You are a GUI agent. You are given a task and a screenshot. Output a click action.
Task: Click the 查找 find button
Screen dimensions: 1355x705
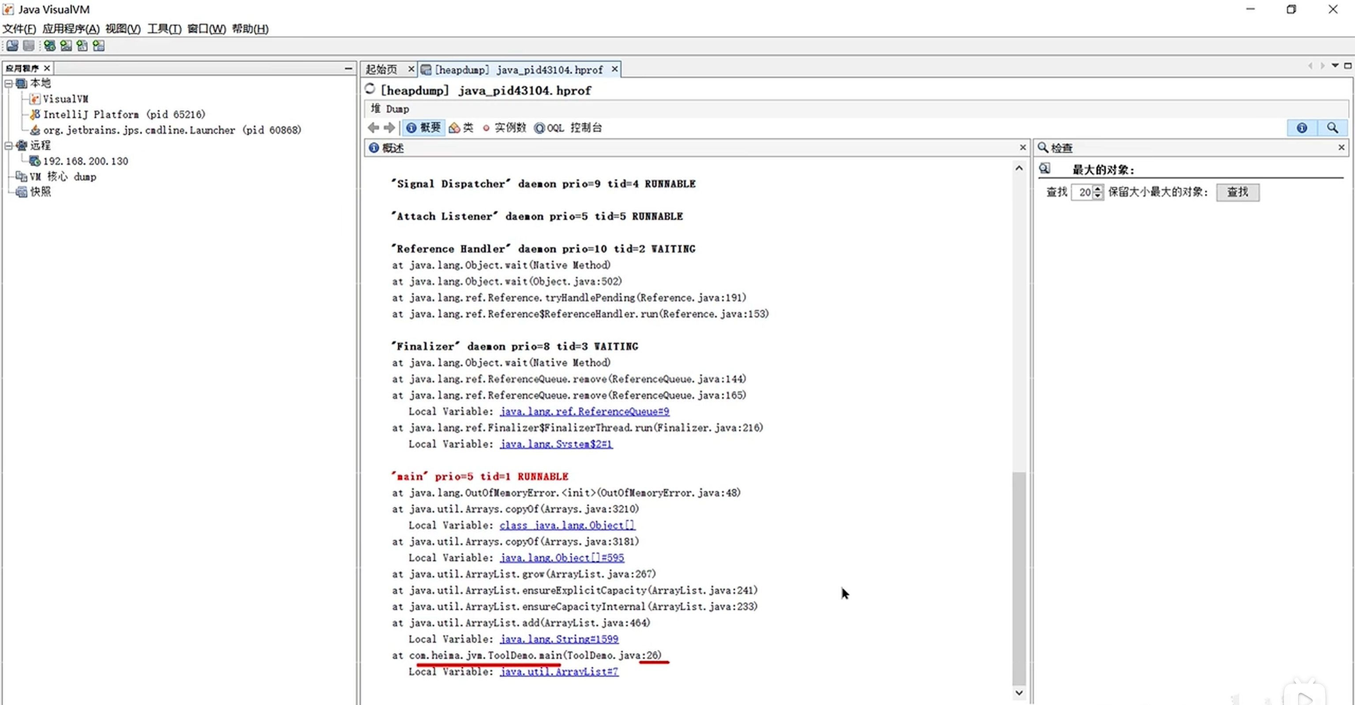[x=1237, y=192]
